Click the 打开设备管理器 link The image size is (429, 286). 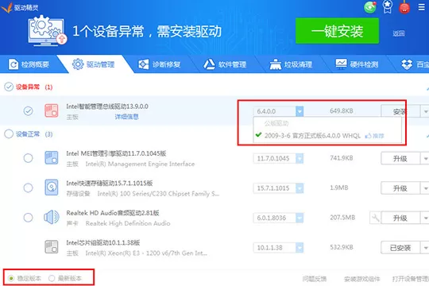[x=411, y=279]
